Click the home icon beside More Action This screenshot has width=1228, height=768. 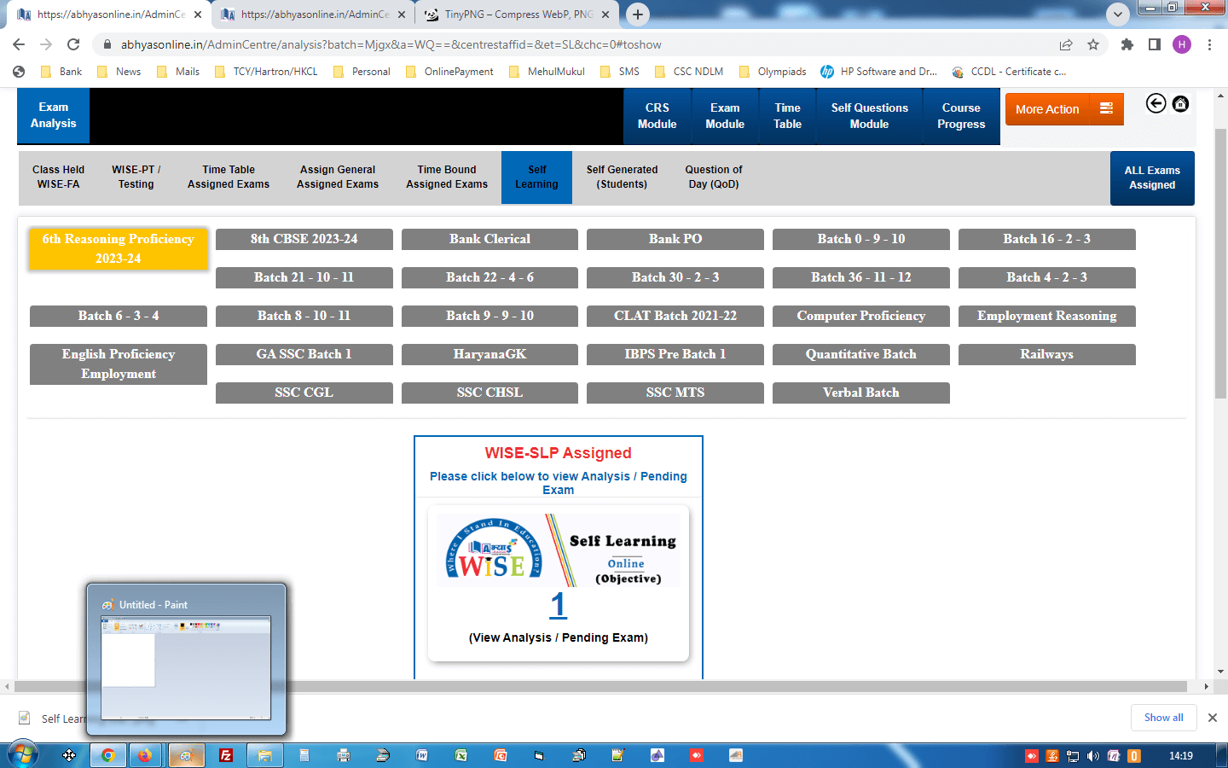click(x=1180, y=103)
